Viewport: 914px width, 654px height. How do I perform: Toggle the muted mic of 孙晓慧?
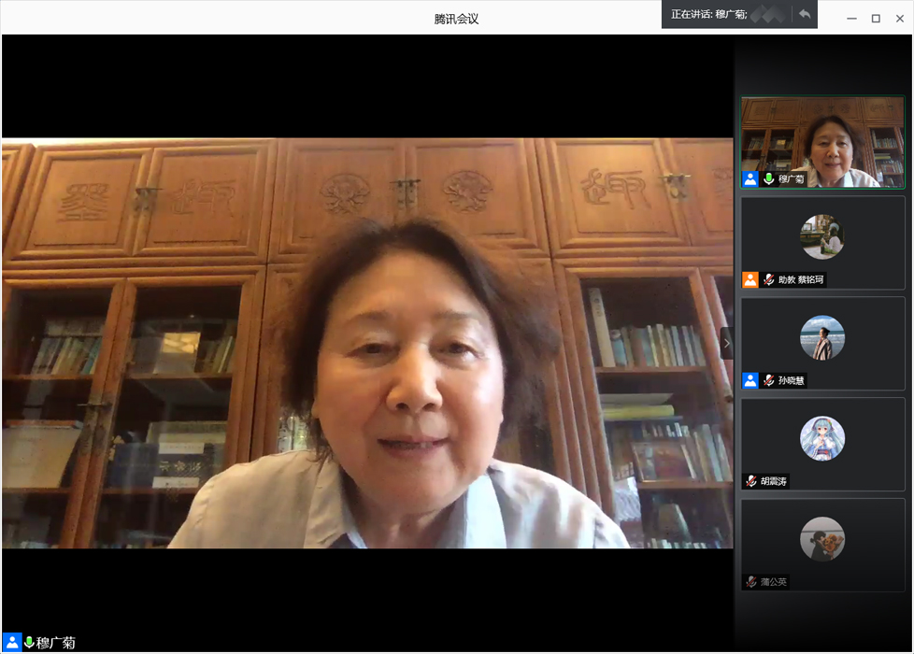tap(768, 380)
